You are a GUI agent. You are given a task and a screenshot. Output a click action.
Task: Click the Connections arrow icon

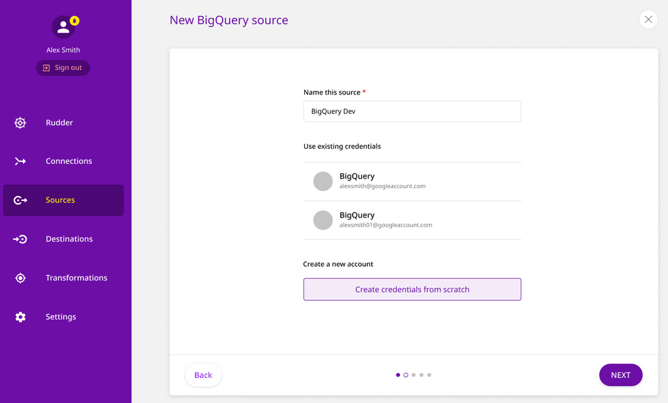[x=20, y=161]
